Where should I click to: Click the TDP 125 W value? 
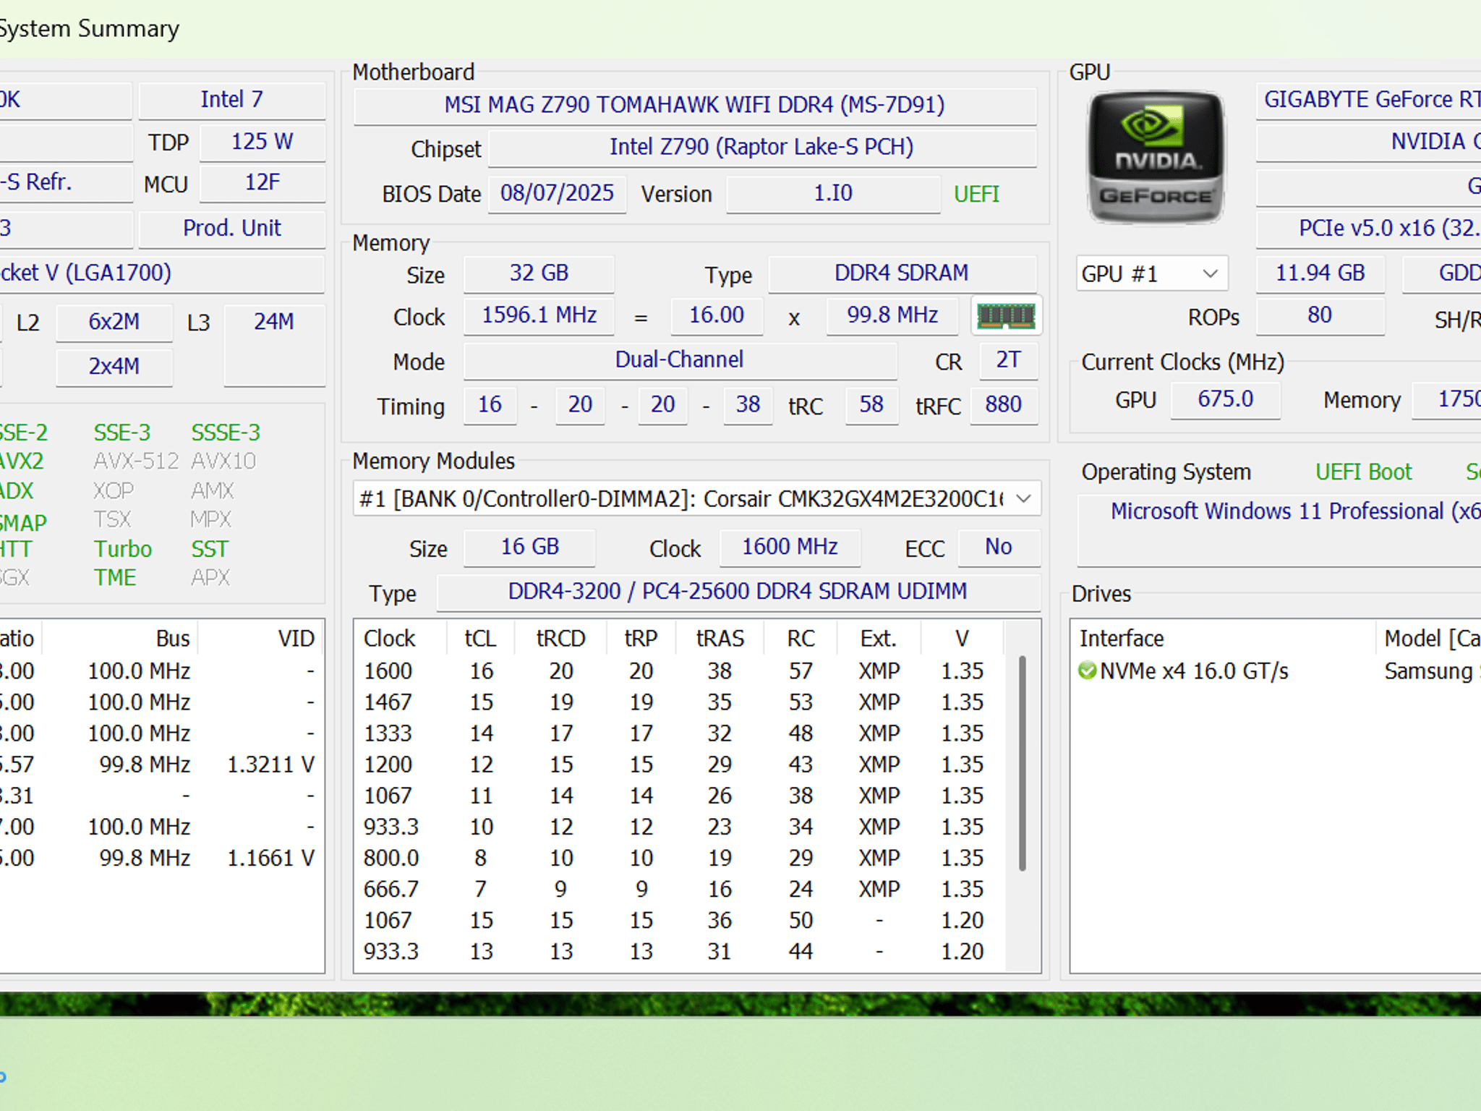(262, 142)
